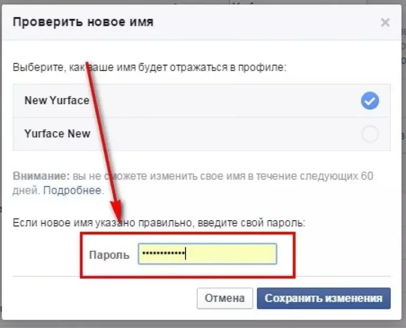Choose the Yurface New name label
The width and height of the screenshot is (406, 328).
tap(57, 134)
